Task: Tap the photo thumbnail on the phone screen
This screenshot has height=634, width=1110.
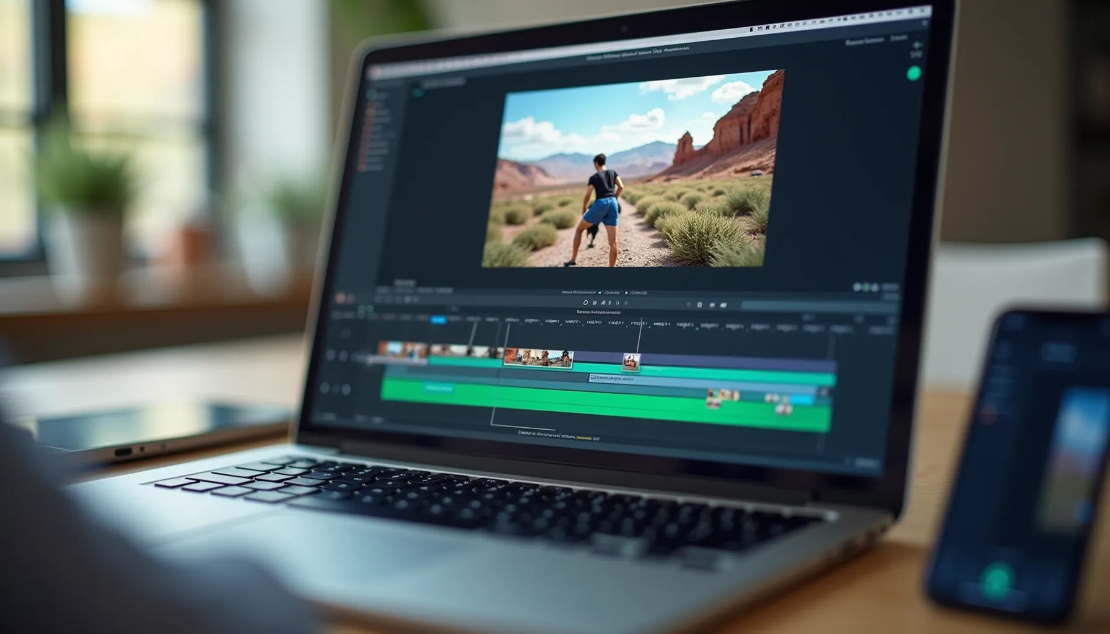Action: (1075, 459)
